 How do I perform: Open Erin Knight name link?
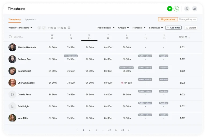click(24, 106)
